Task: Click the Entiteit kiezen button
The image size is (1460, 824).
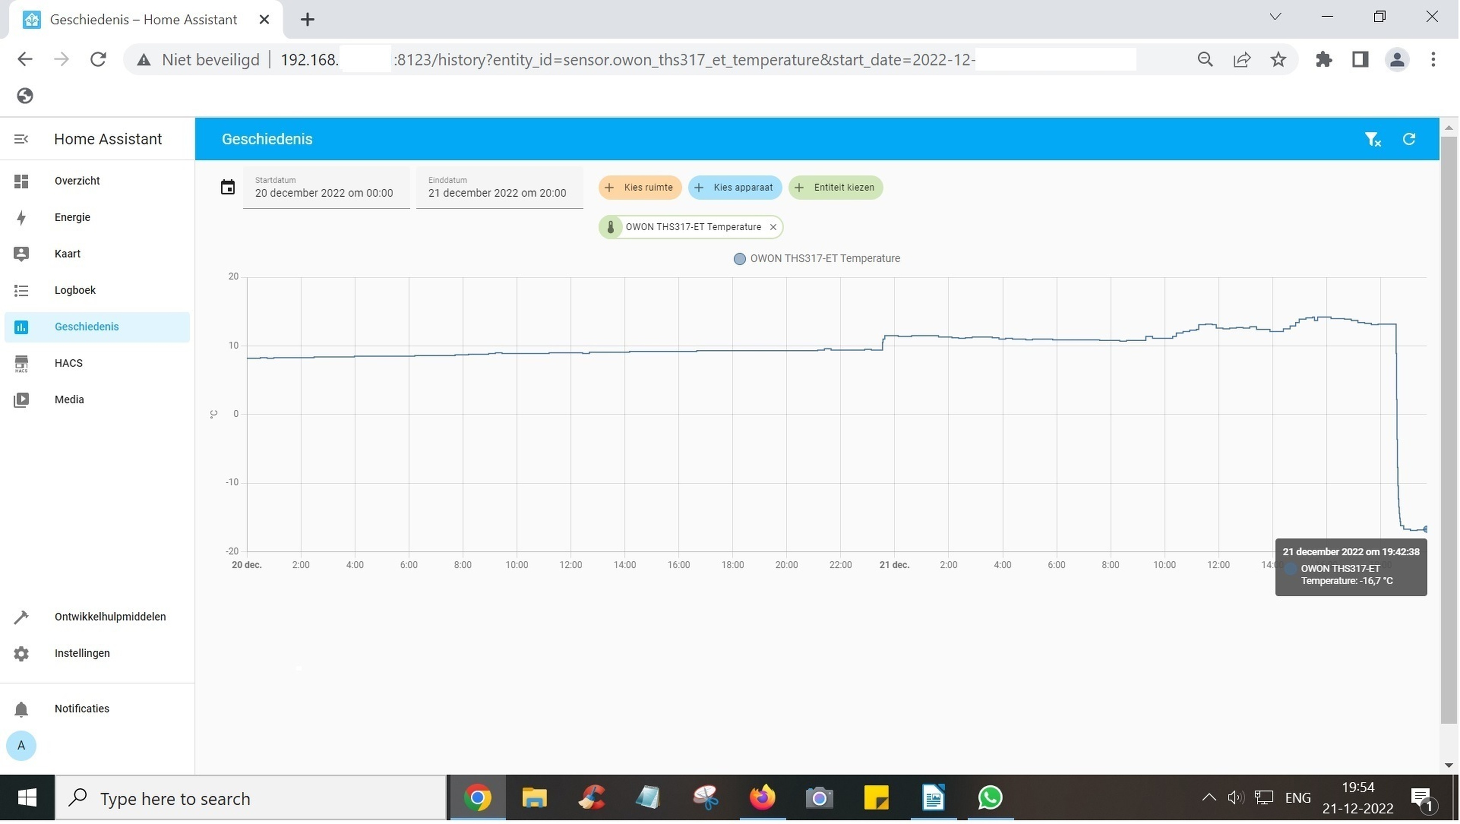Action: pos(835,187)
